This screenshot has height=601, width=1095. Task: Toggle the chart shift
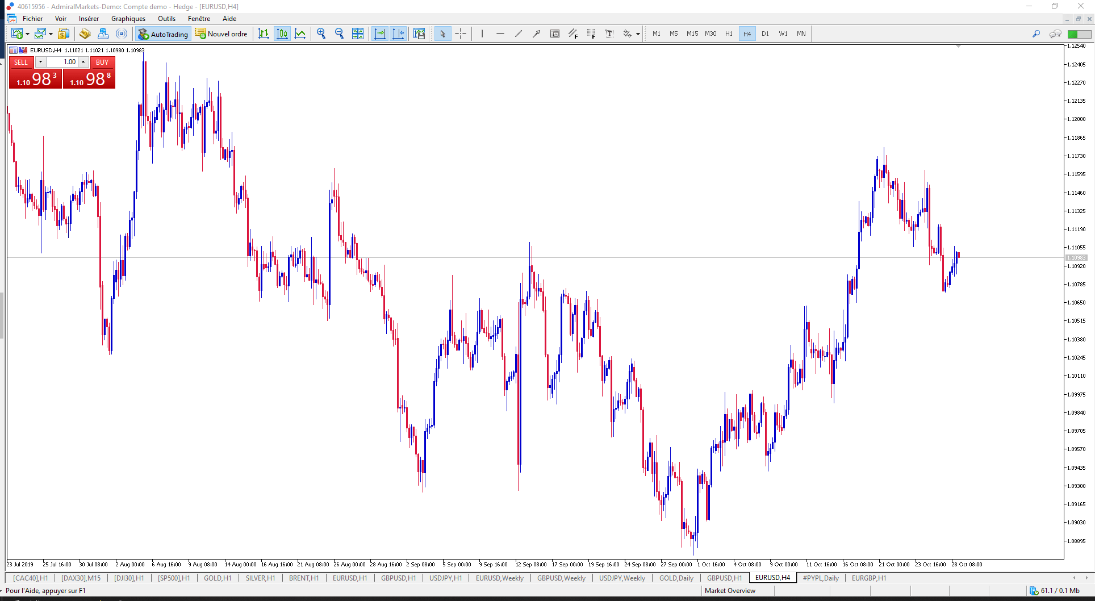coord(398,34)
